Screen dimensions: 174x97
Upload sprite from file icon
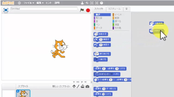coord(82,86)
